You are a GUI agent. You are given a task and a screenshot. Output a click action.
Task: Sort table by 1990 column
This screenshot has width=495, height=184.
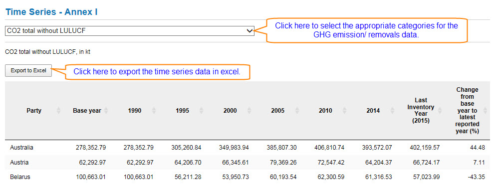point(135,111)
